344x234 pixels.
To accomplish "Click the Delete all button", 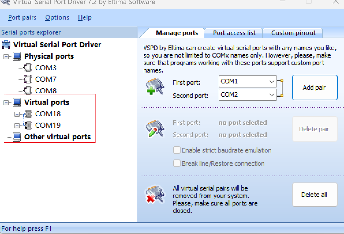I will pos(315,195).
